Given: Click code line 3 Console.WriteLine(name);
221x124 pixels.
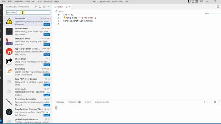Looking at the screenshot, I should coord(78,21).
